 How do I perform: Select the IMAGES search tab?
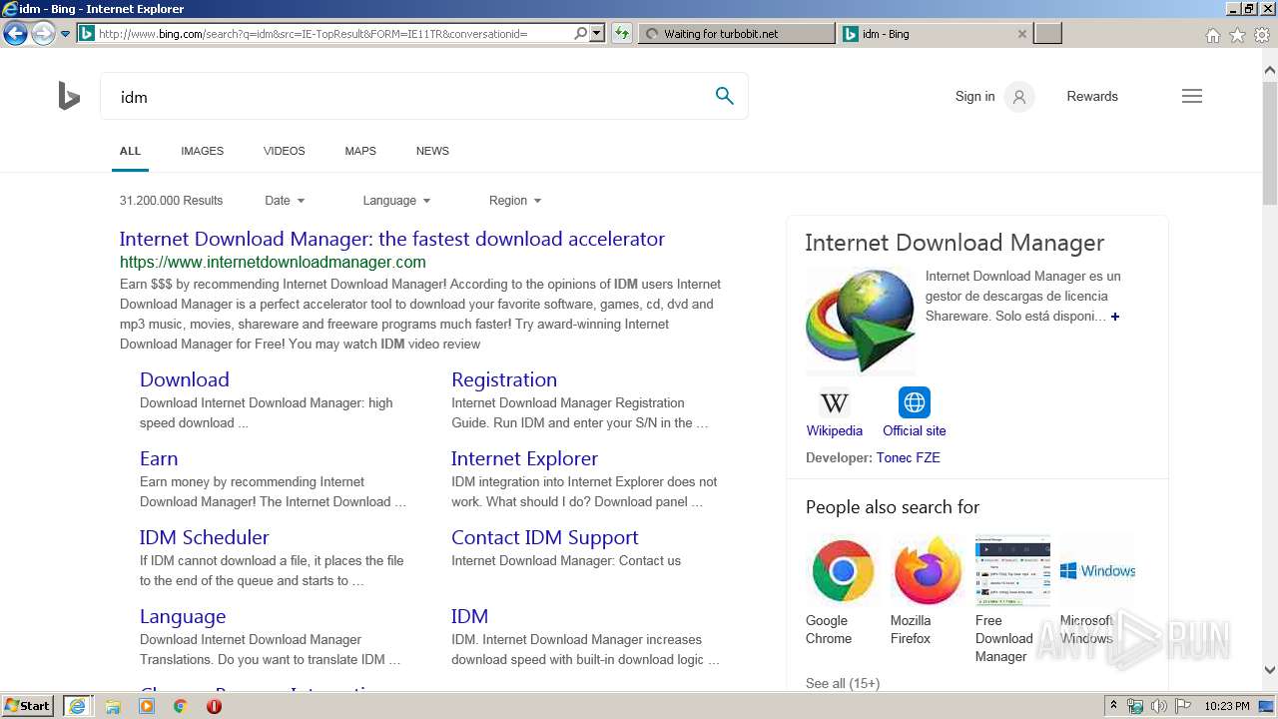(x=202, y=151)
